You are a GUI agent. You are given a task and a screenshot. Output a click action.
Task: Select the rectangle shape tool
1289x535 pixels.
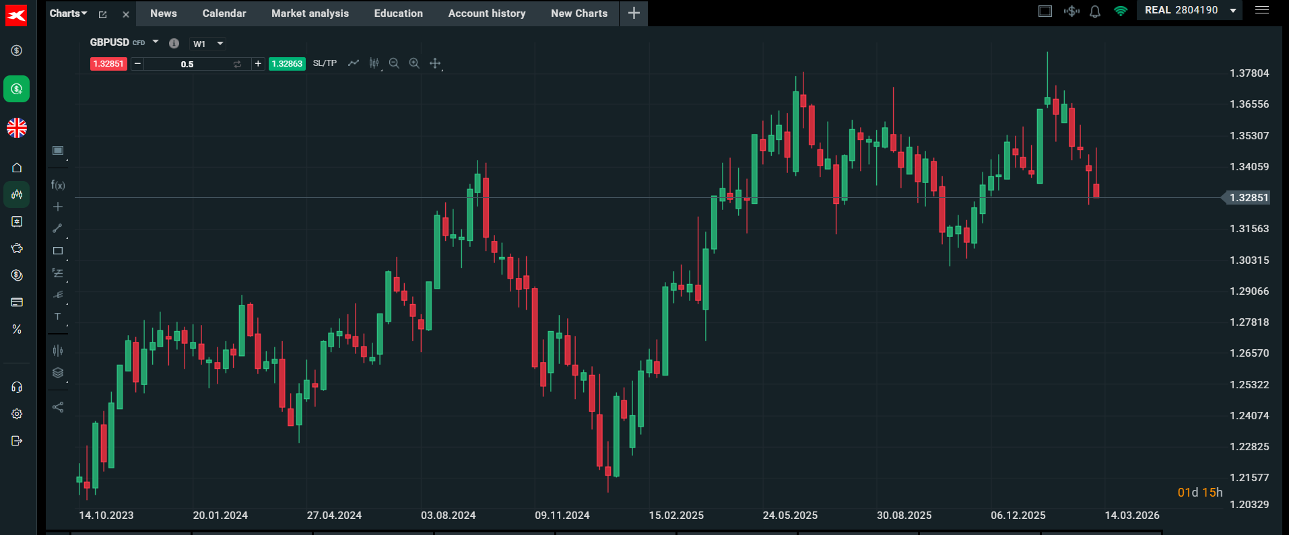(58, 251)
